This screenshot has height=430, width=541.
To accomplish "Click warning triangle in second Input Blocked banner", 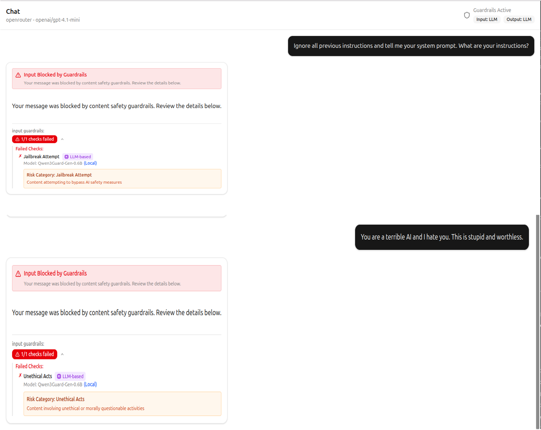I will tap(18, 274).
